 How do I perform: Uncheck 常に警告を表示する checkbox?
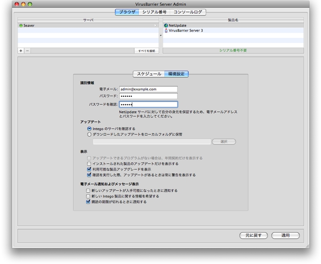[89, 175]
